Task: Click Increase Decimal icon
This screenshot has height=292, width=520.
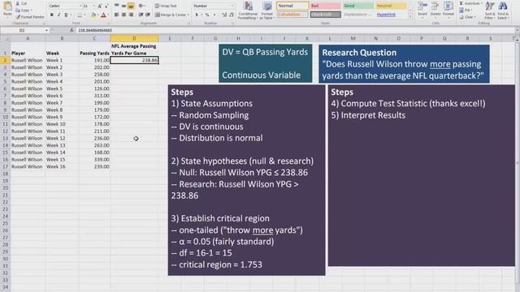Action: 224,15
